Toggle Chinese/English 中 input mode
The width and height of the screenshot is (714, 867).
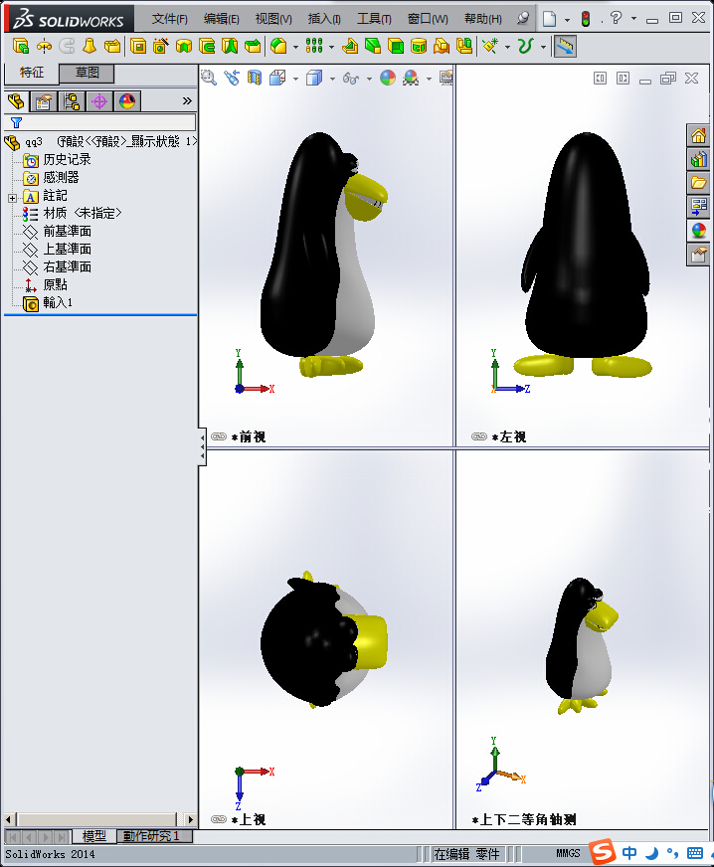pos(629,853)
